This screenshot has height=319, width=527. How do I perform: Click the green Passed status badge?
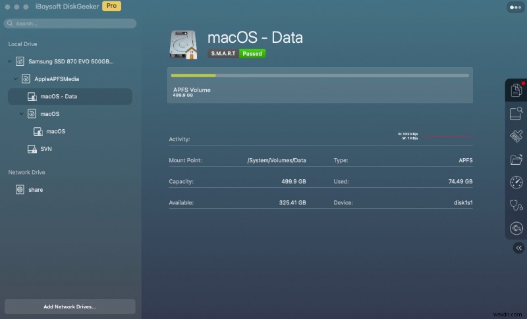coord(252,53)
